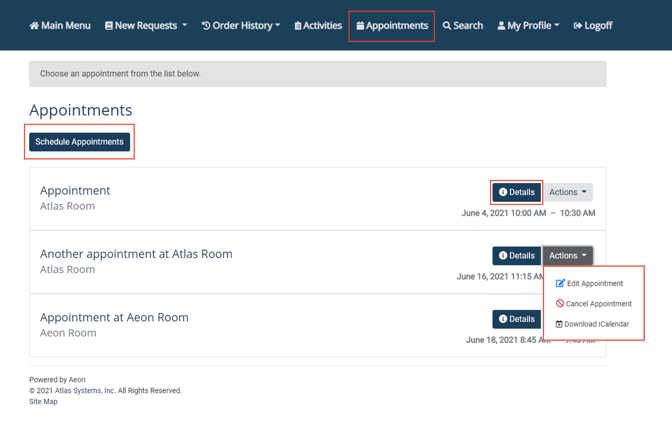Screen dimensions: 672x427
Task: Click the info icon on Atlas Room Details
Action: point(503,192)
